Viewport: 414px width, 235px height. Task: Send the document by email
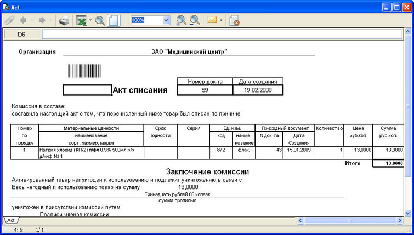pyautogui.click(x=212, y=21)
